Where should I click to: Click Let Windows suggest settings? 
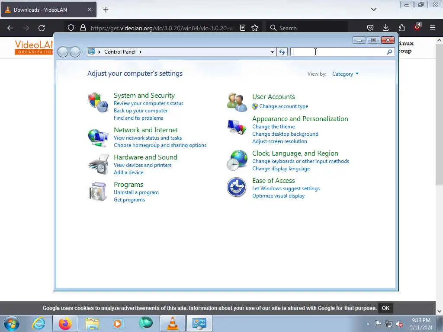(286, 188)
